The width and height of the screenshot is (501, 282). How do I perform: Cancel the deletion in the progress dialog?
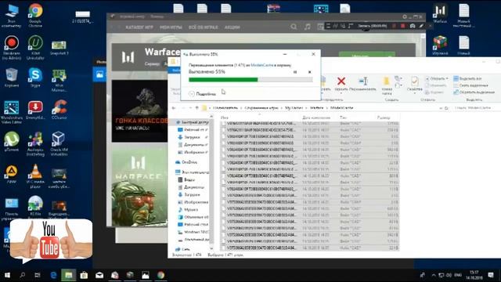click(x=309, y=72)
